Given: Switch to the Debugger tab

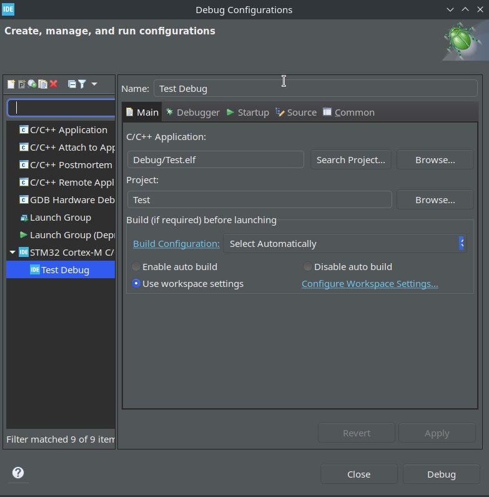Looking at the screenshot, I should (192, 112).
